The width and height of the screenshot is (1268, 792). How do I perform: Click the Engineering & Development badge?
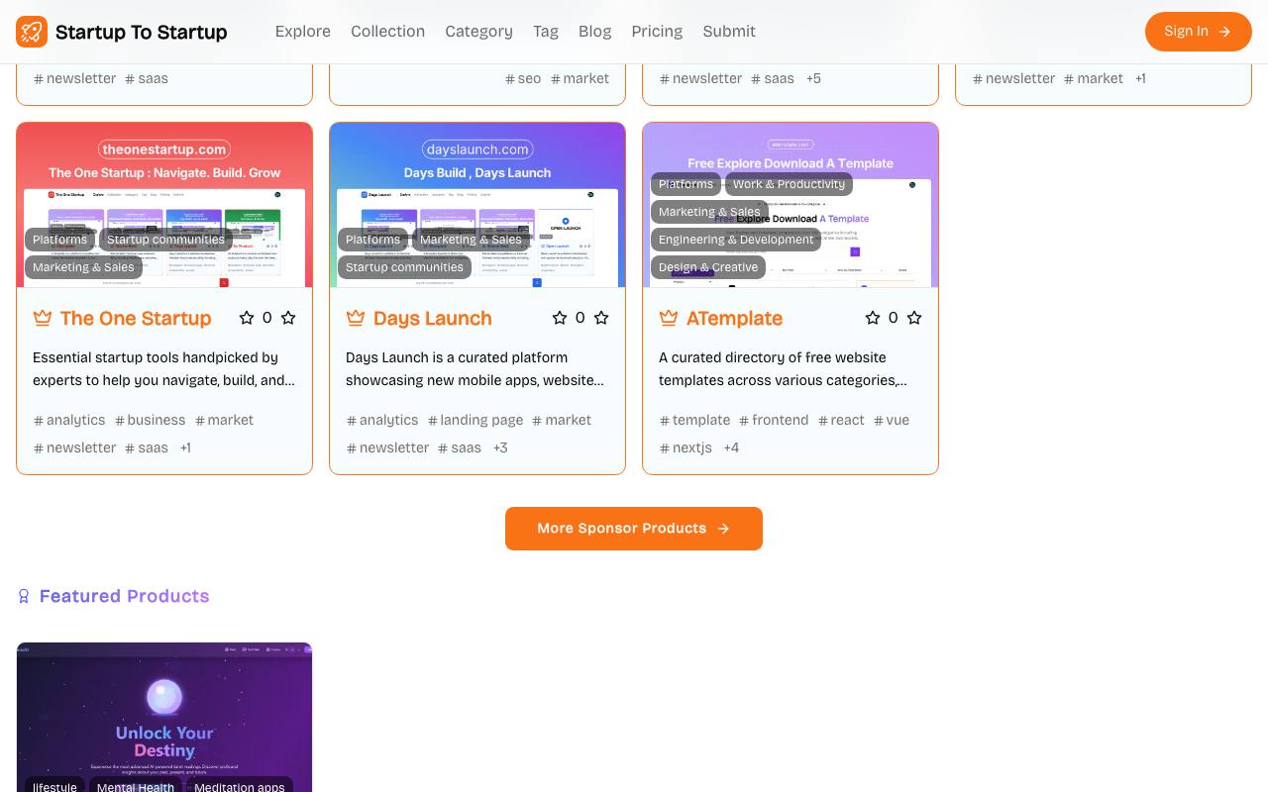[x=736, y=240]
